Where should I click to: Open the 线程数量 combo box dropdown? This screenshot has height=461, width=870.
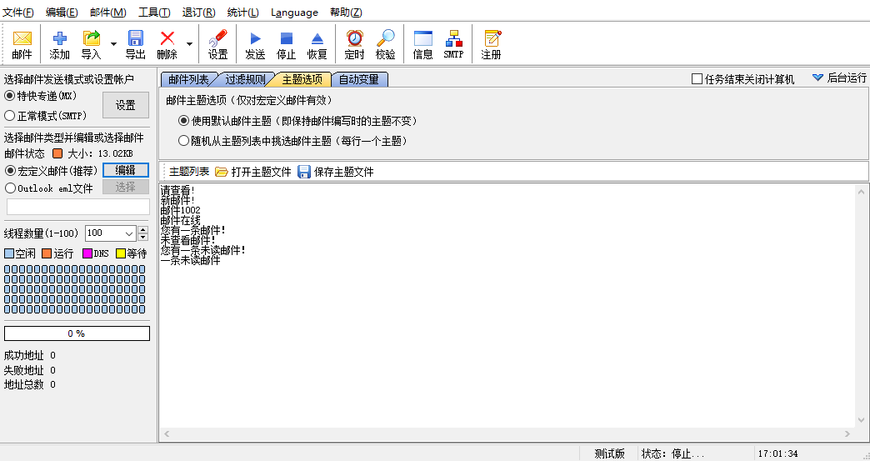[x=129, y=233]
